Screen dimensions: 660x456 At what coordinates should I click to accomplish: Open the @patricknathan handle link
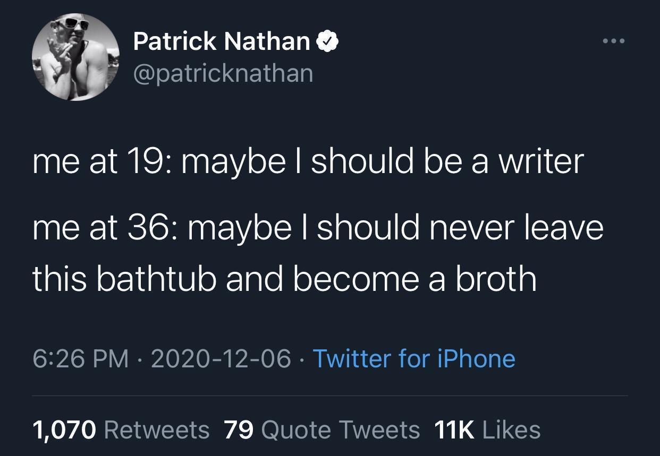(x=223, y=73)
